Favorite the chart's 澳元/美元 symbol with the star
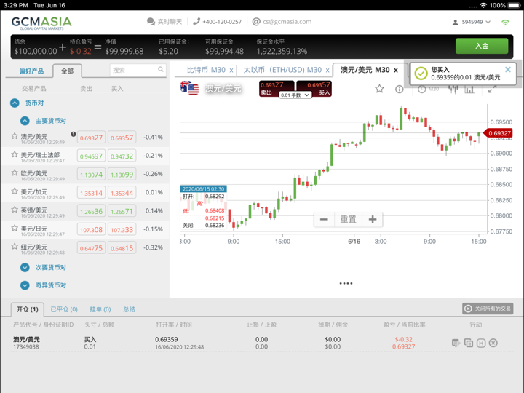The height and width of the screenshot is (393, 524). pos(379,89)
